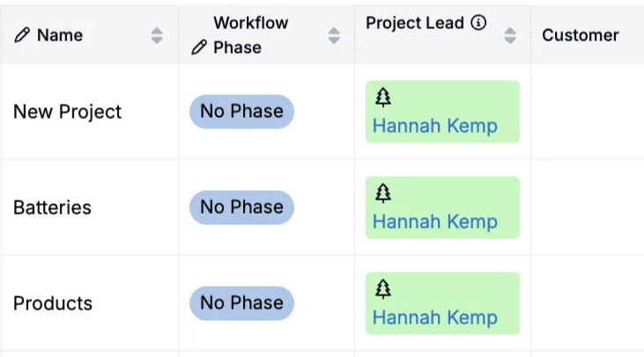The width and height of the screenshot is (644, 357).
Task: Click the tree icon in Products row
Action: (x=383, y=289)
